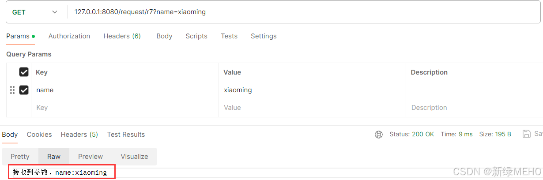
Task: Show the Test Results tab
Action: (x=126, y=135)
